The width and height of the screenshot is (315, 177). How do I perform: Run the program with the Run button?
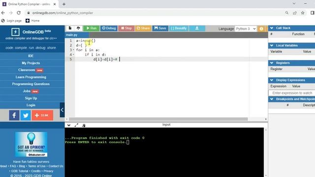(x=92, y=29)
